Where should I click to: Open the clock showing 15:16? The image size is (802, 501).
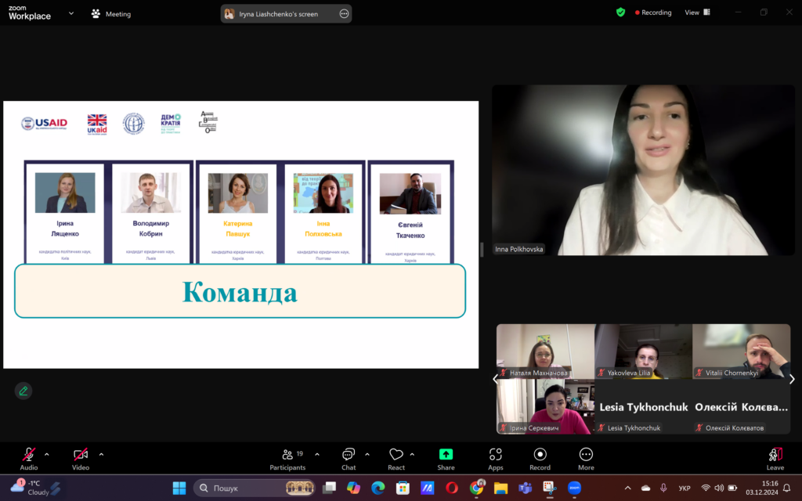tap(762, 488)
